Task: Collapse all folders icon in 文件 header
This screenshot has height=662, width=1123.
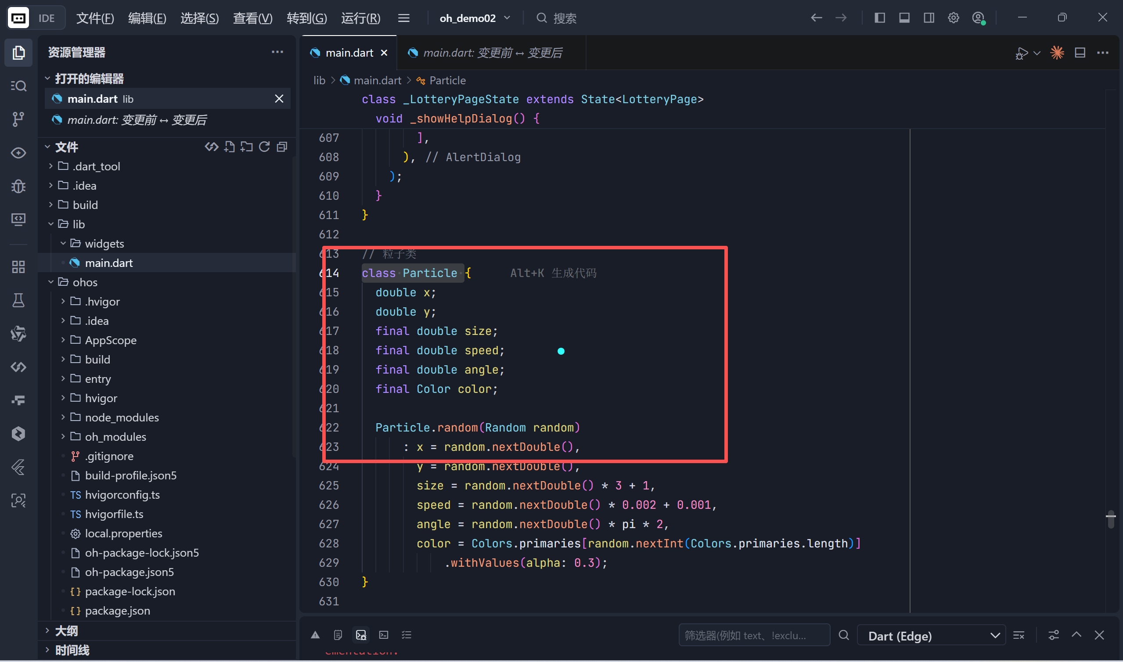Action: tap(282, 147)
